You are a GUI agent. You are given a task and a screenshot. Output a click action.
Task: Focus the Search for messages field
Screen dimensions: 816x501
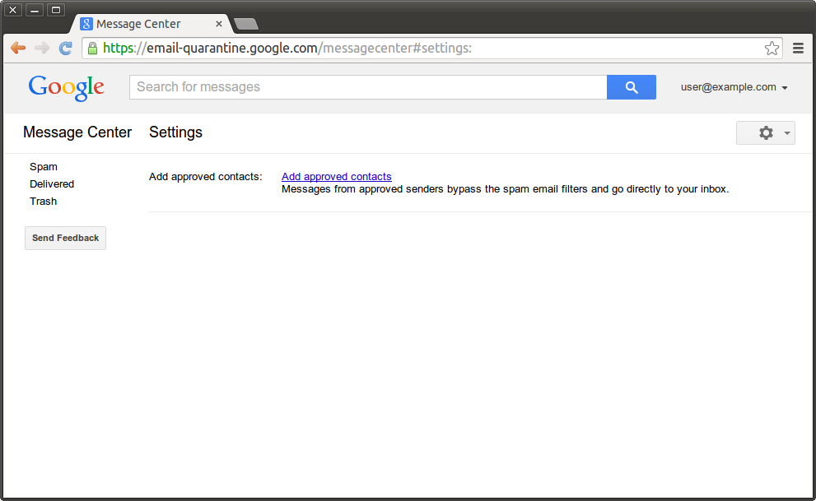368,87
